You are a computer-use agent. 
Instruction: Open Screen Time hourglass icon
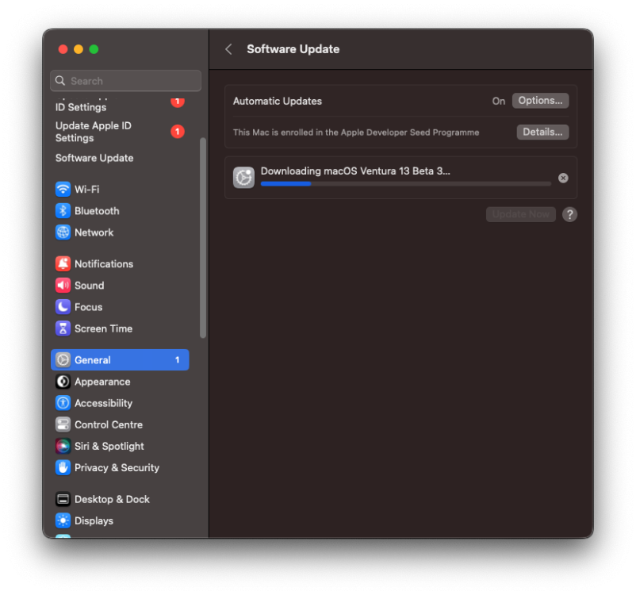point(63,328)
